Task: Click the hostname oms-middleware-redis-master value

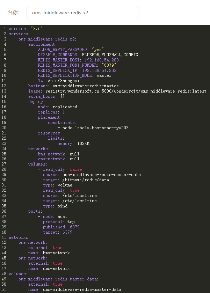Action: point(86,86)
